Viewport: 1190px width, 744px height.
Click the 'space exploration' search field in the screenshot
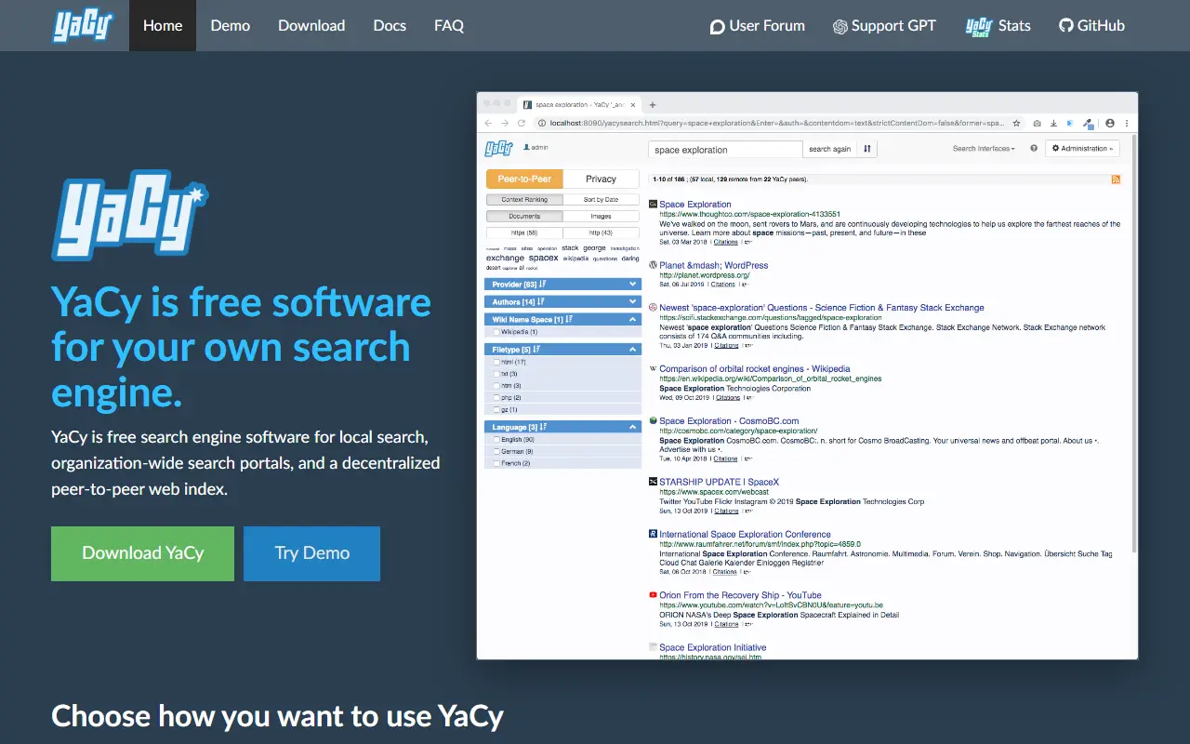(x=725, y=149)
